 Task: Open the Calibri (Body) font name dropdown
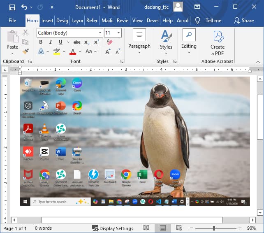[x=100, y=33]
